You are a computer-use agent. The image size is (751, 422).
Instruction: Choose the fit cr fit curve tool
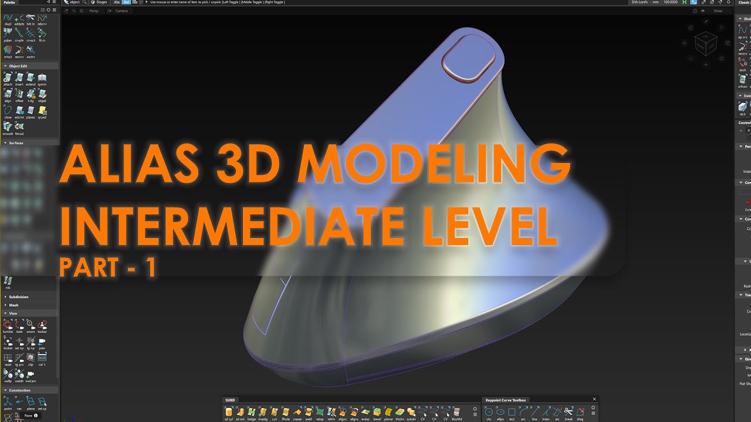tap(42, 36)
